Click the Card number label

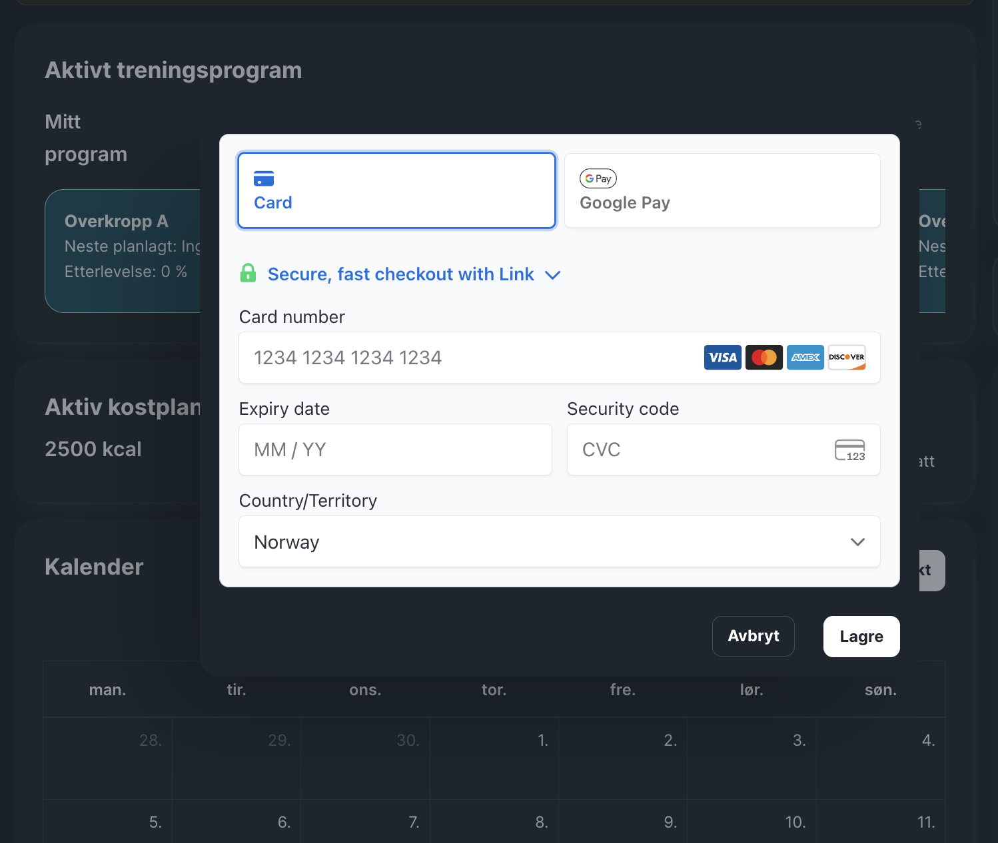click(x=292, y=317)
